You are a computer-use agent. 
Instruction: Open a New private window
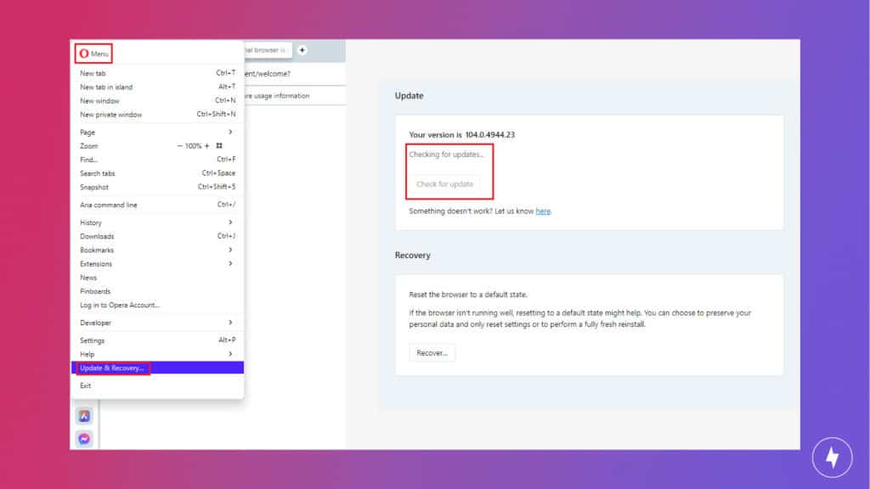106,115
